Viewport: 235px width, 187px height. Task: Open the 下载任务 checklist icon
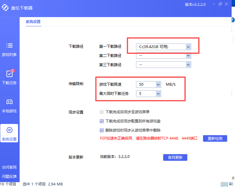9,74
